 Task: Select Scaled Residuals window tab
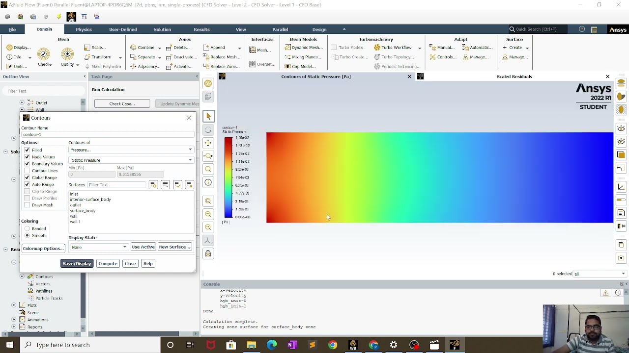514,76
